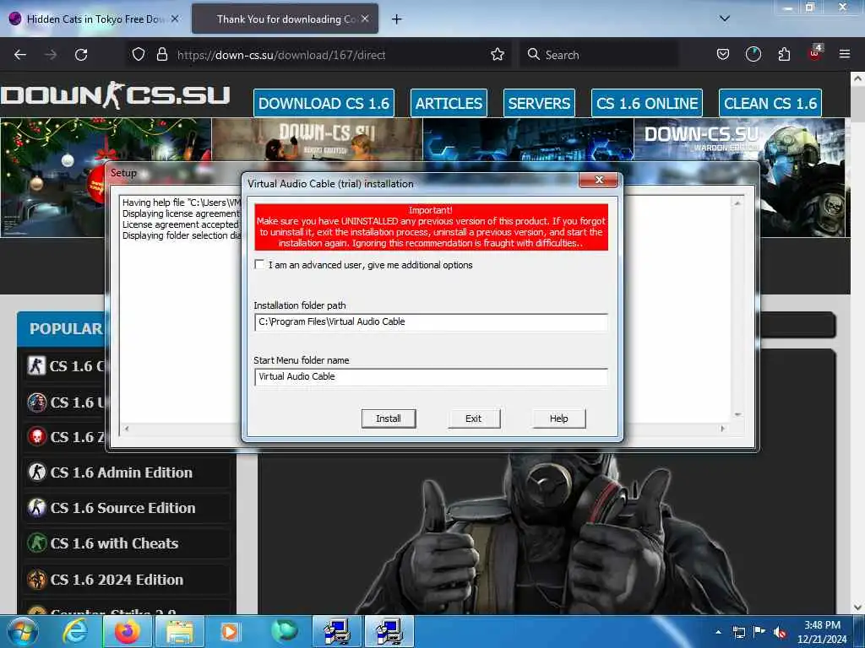Close the Thank You for downloading tab
The image size is (865, 648).
(x=365, y=19)
